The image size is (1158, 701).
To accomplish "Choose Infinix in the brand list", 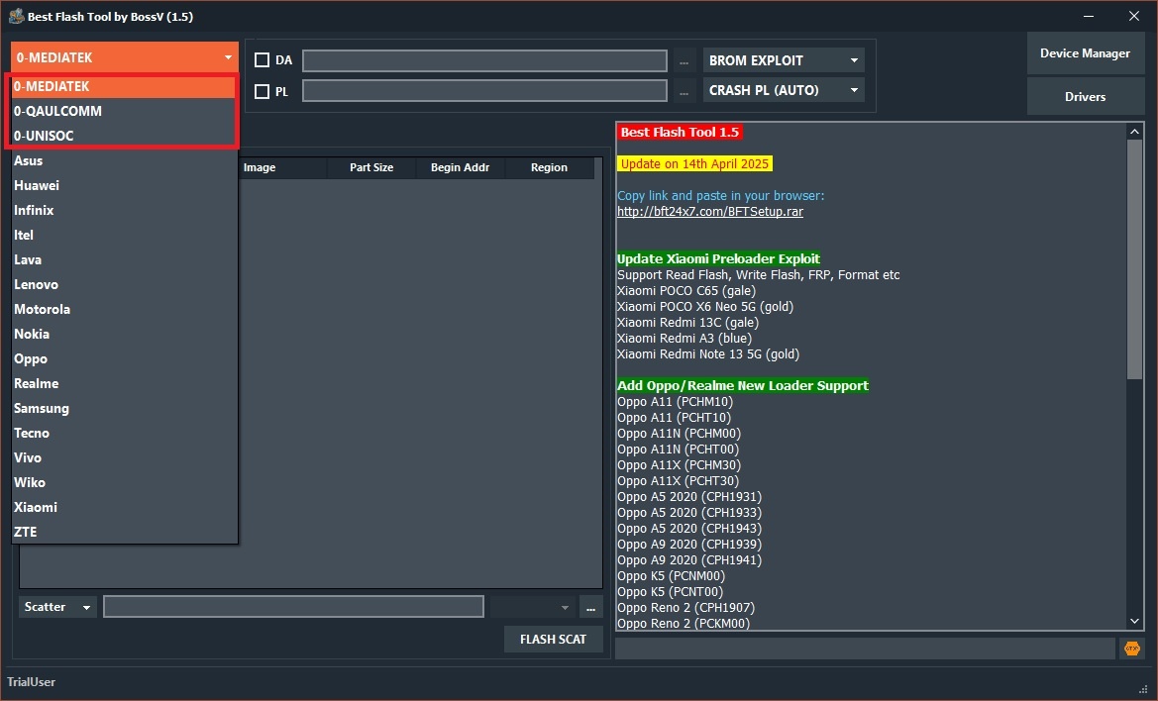I will tap(124, 210).
